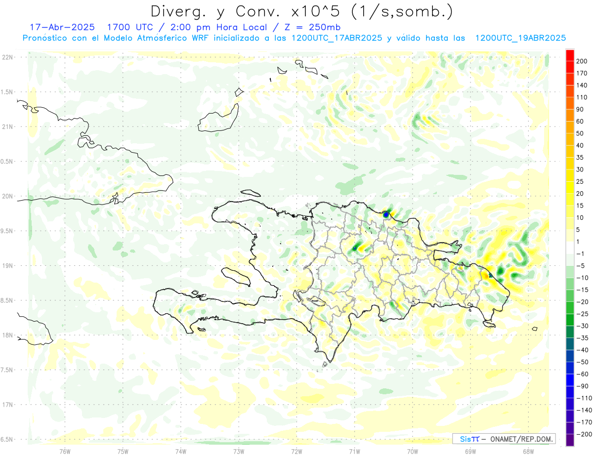Click the white color bar segment between 1 and -1
Screen dimensions: 593x458
click(570, 248)
